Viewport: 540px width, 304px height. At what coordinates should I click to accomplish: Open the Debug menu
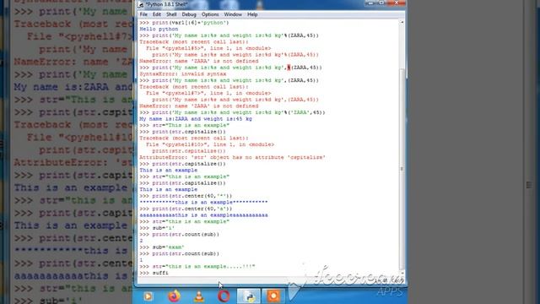click(189, 14)
